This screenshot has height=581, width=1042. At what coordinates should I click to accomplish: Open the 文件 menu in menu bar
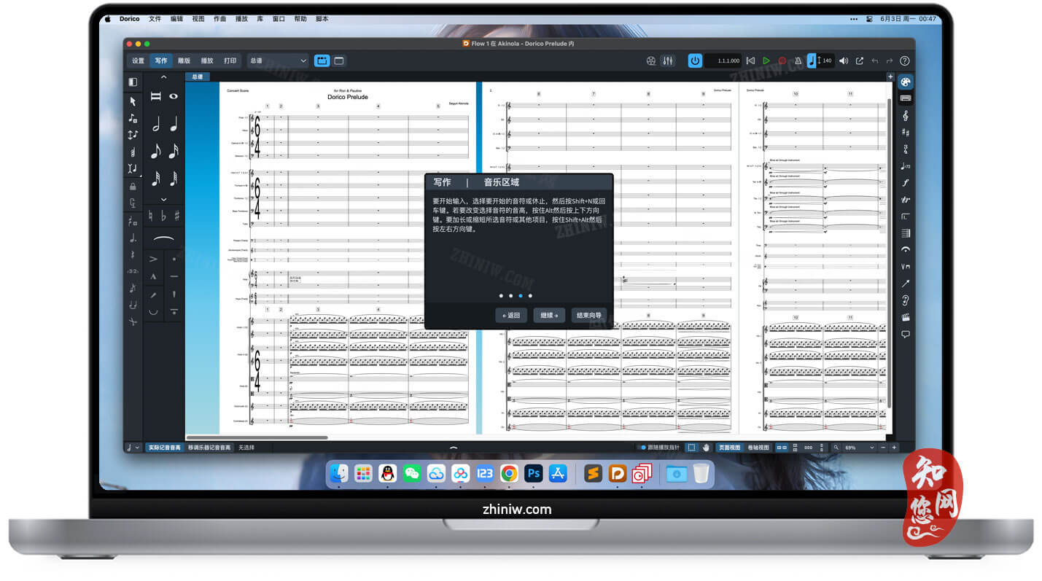pos(155,19)
